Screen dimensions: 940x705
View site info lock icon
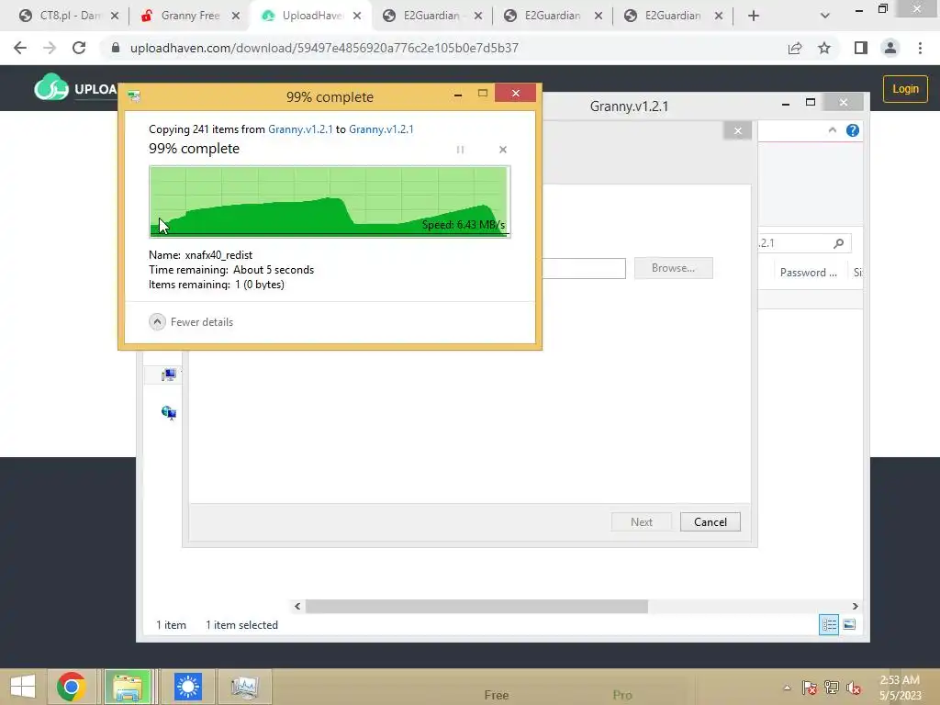click(116, 48)
